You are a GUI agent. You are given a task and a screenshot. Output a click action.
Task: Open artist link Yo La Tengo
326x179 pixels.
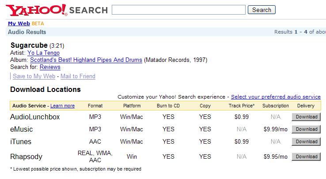point(43,53)
